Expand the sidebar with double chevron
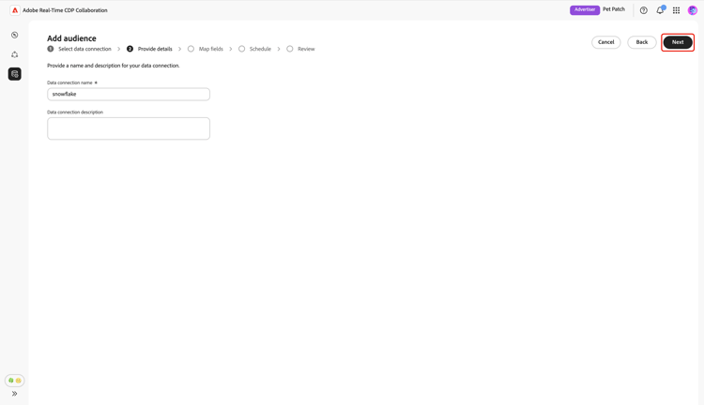Viewport: 704px width, 405px height. coord(15,394)
